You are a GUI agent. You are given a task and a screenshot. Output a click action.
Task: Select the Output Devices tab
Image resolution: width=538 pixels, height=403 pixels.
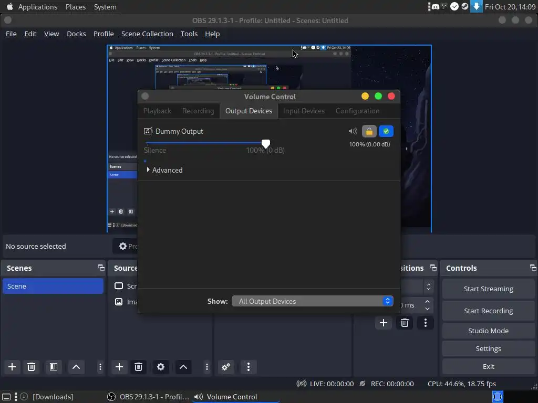coord(249,111)
